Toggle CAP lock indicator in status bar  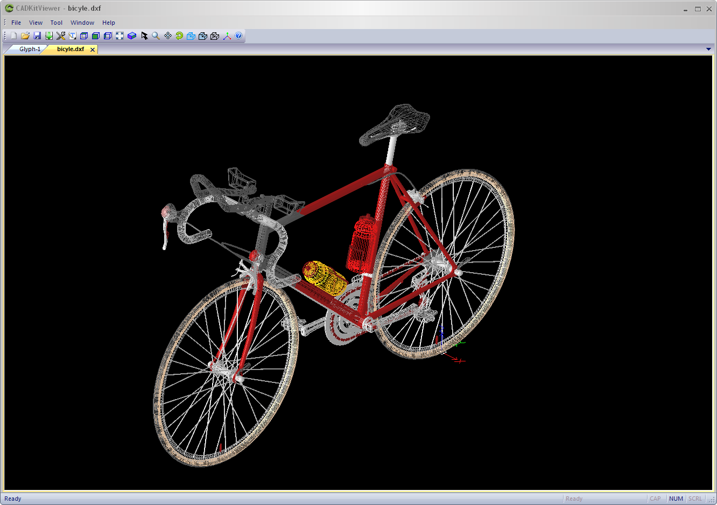(656, 499)
